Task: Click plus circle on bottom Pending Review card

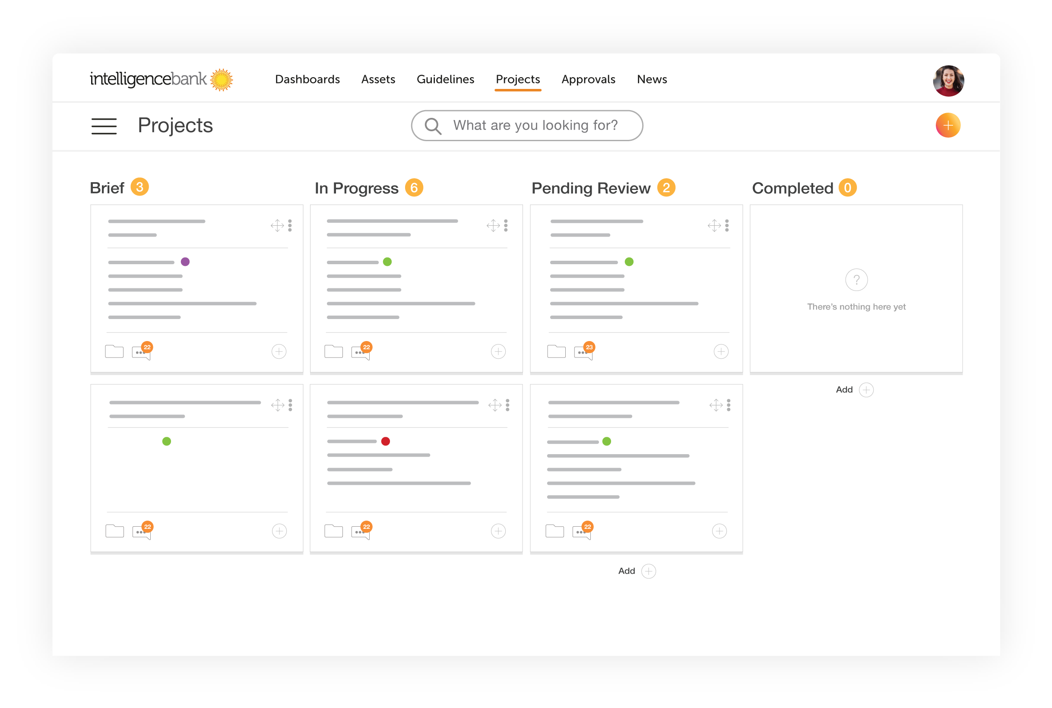Action: [x=719, y=531]
